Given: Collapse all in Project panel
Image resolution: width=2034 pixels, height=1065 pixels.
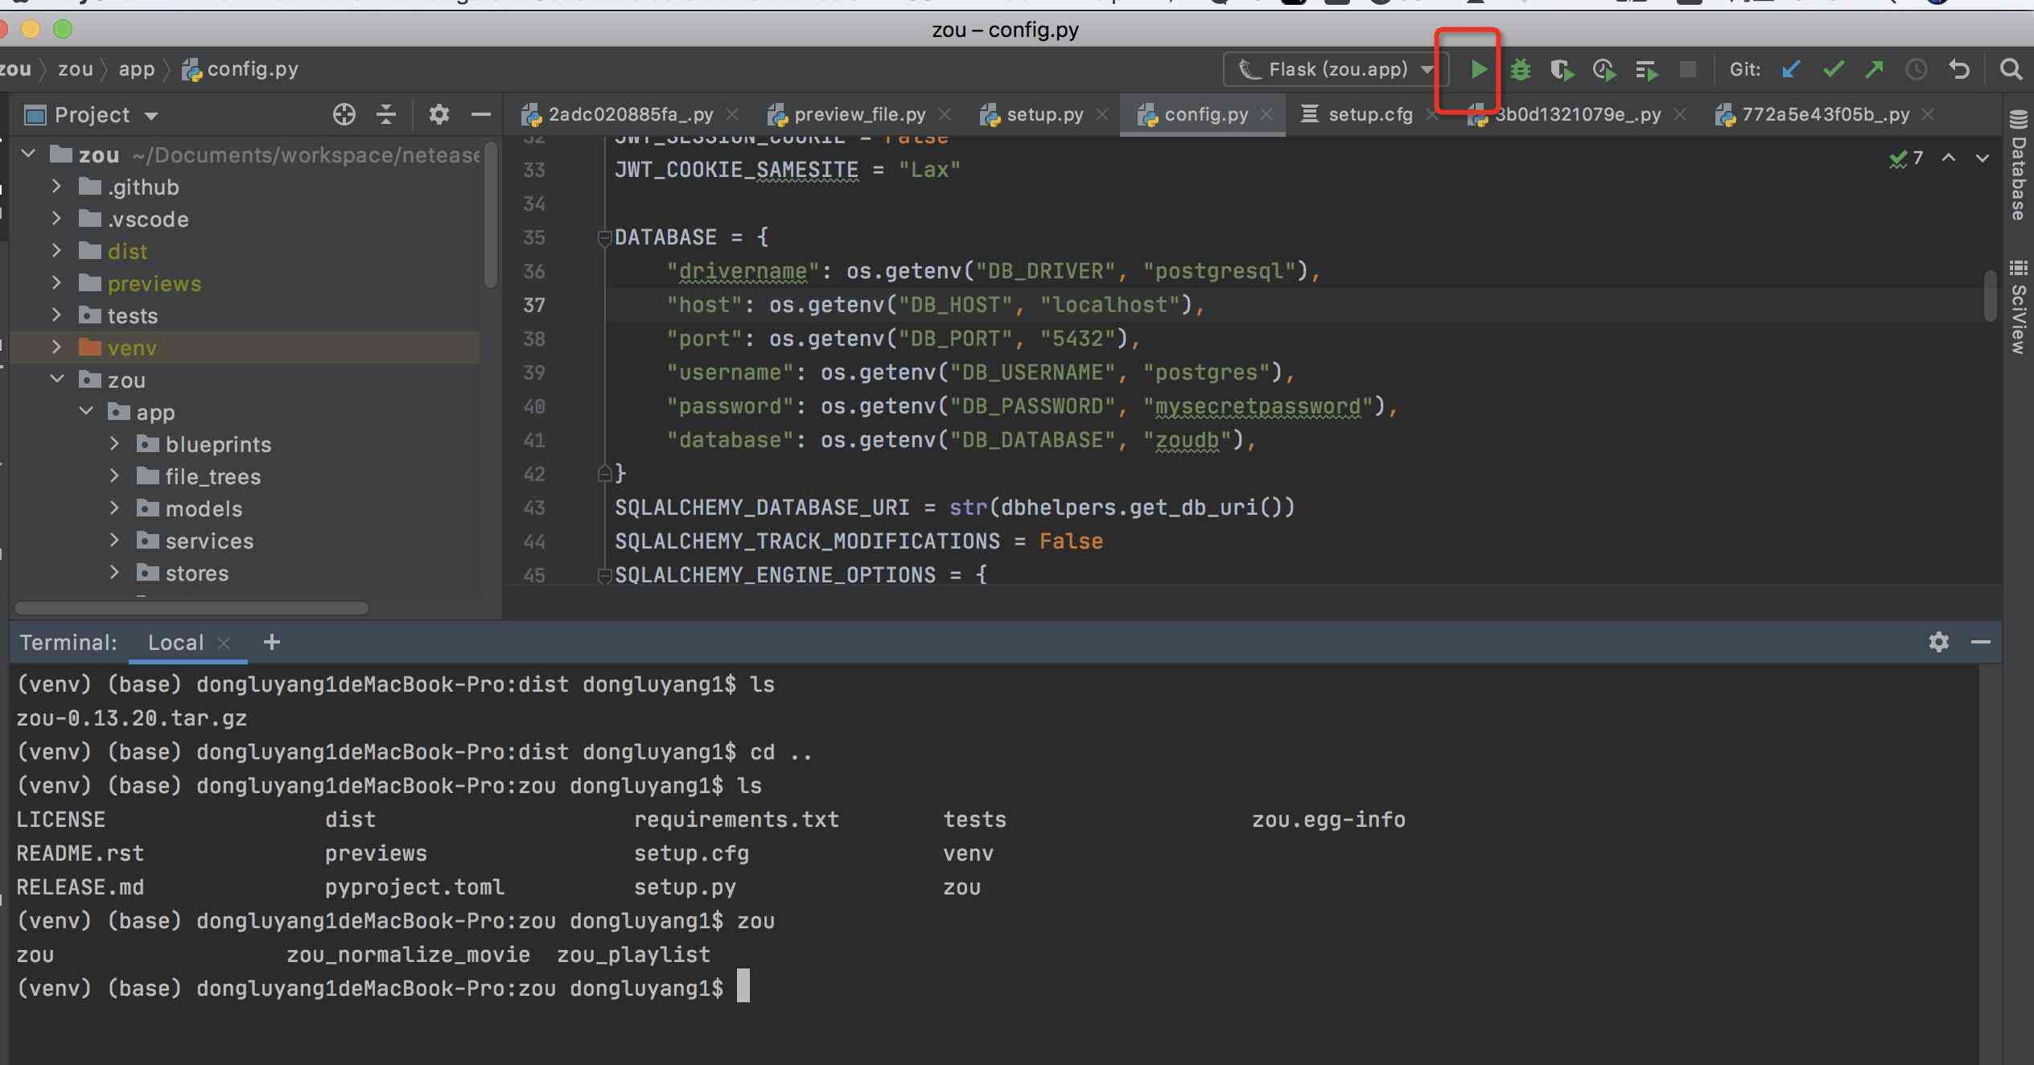Looking at the screenshot, I should tap(386, 114).
